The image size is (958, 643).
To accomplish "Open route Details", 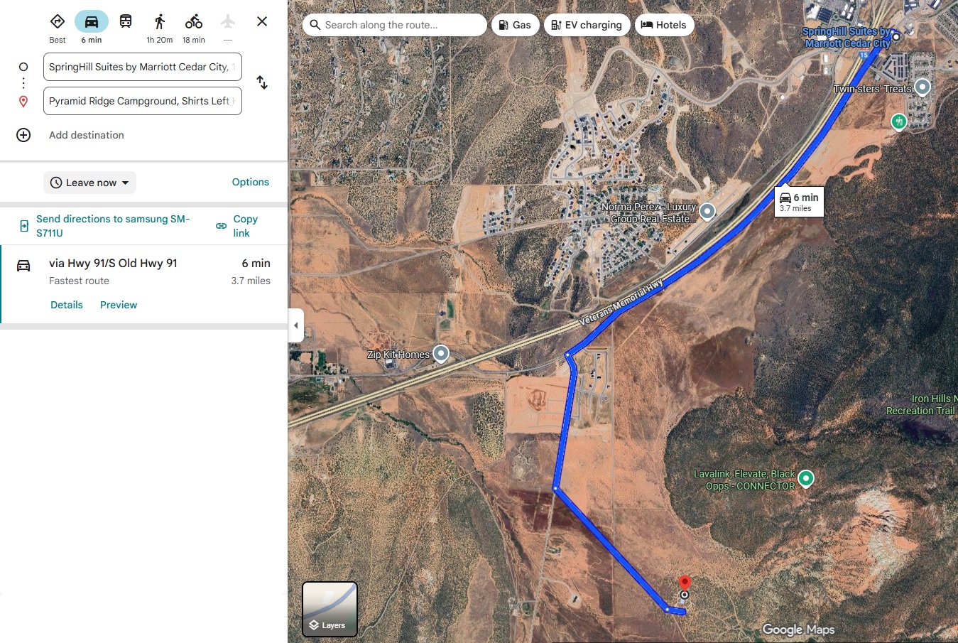I will click(x=67, y=305).
